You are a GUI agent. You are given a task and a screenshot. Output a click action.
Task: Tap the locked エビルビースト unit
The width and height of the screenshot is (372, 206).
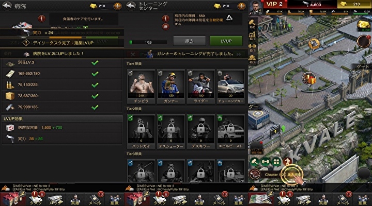pos(230,132)
